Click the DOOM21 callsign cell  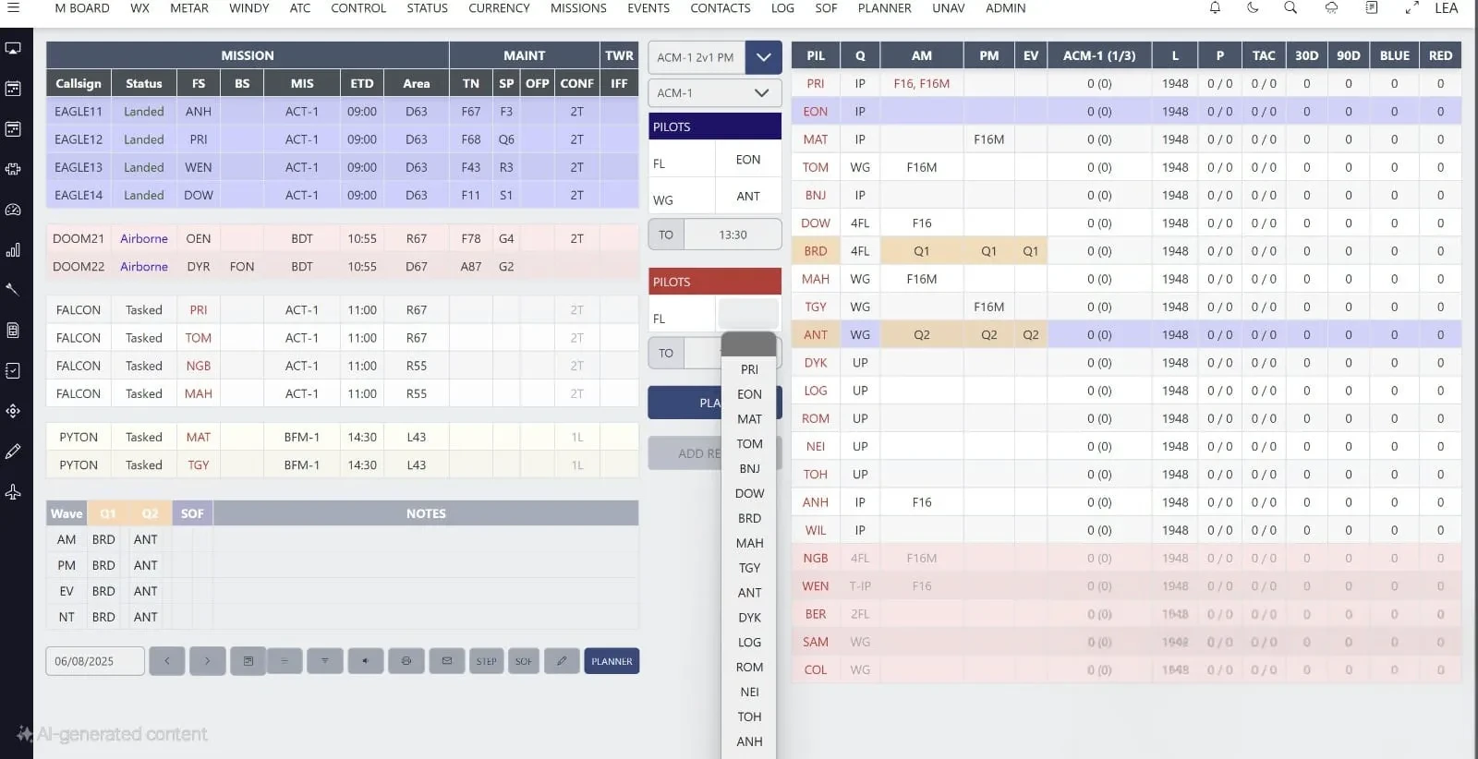pos(79,238)
